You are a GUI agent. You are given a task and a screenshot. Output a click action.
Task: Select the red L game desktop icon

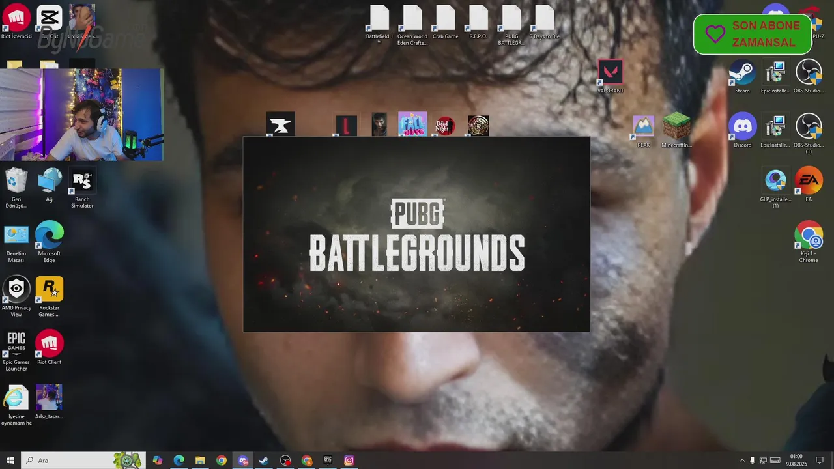pos(347,126)
